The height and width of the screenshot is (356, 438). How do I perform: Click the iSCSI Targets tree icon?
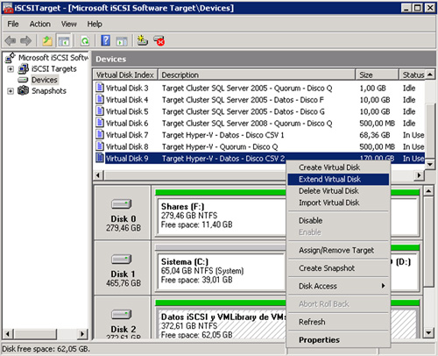(x=24, y=69)
